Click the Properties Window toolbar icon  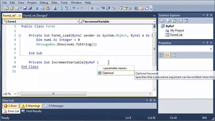coord(126,8)
